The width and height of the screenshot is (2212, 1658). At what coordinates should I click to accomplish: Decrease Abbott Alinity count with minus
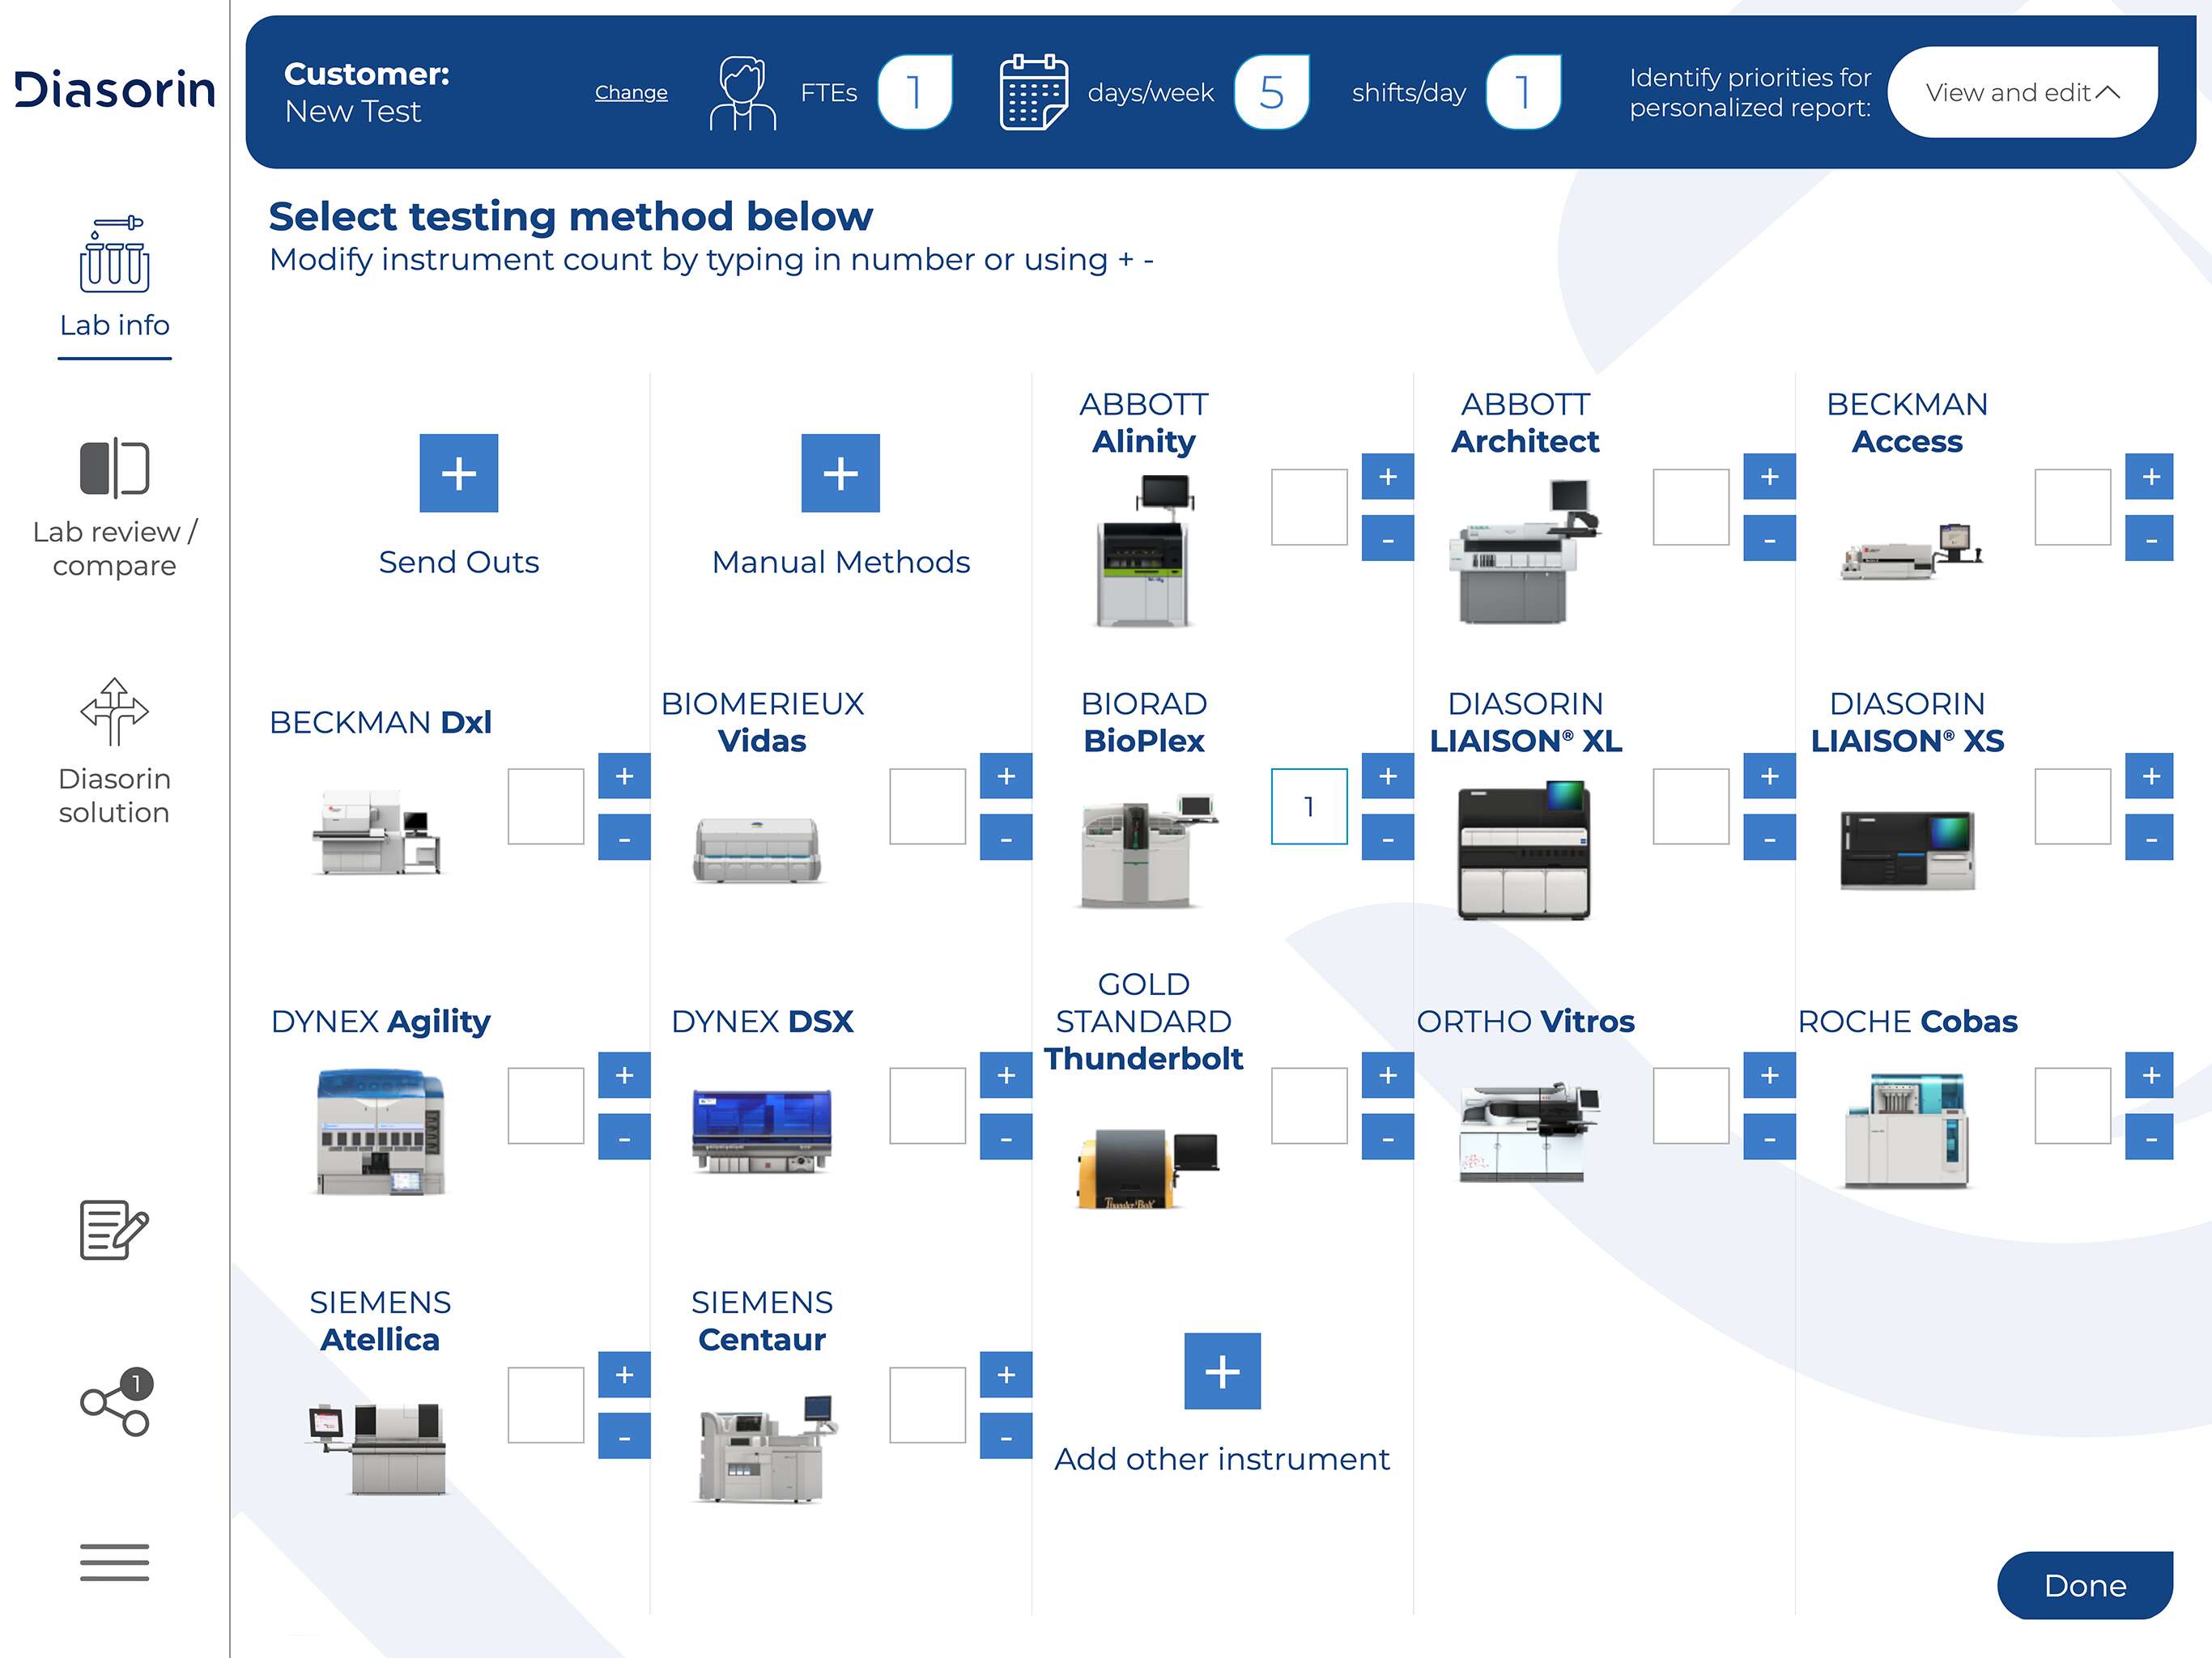(1388, 538)
